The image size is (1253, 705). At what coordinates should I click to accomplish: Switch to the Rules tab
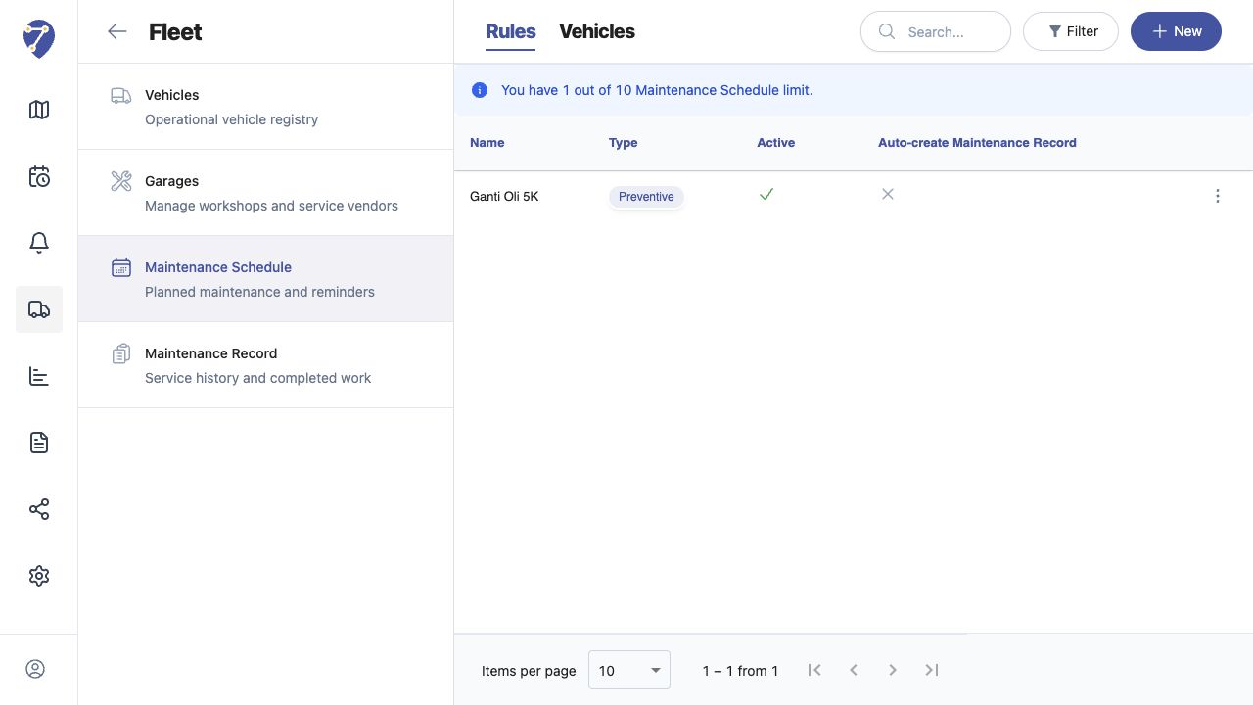click(x=511, y=31)
